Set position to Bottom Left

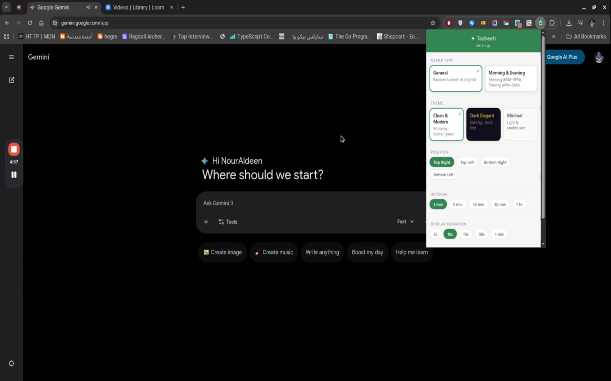(x=443, y=175)
